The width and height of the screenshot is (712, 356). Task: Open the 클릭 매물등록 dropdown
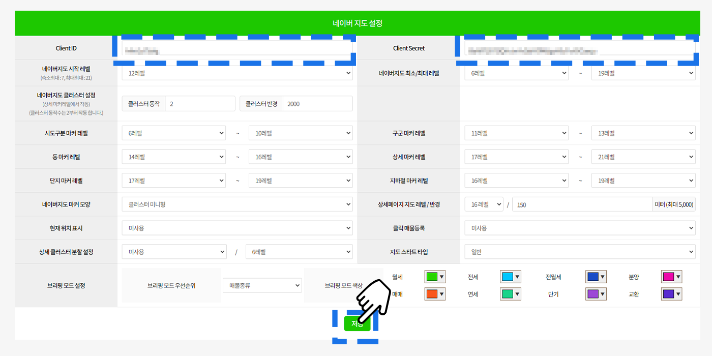coord(580,228)
